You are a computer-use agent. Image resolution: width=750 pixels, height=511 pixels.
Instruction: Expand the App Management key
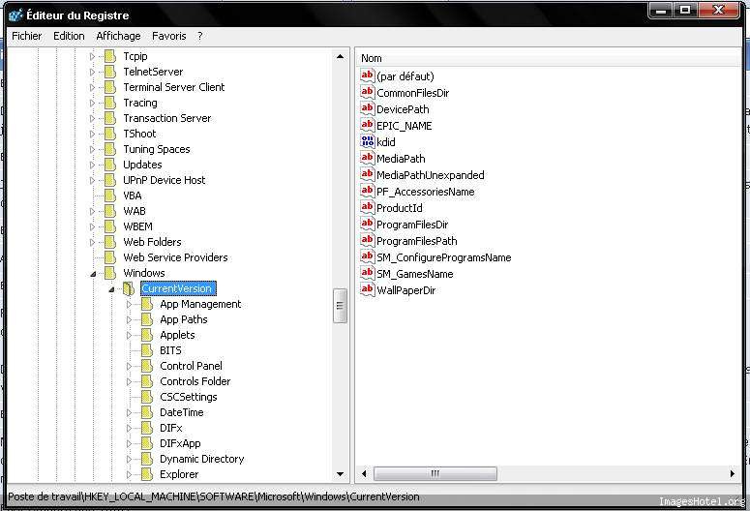click(129, 304)
